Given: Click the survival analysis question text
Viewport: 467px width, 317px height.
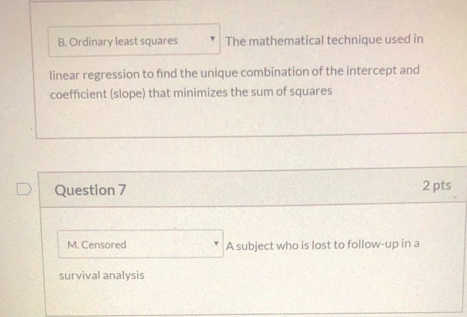Looking at the screenshot, I should [101, 275].
